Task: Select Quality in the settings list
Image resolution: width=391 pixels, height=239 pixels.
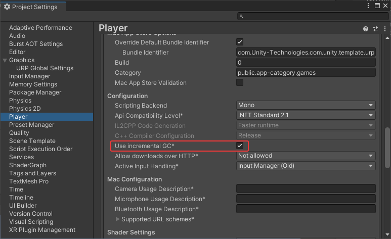Action: click(19, 133)
